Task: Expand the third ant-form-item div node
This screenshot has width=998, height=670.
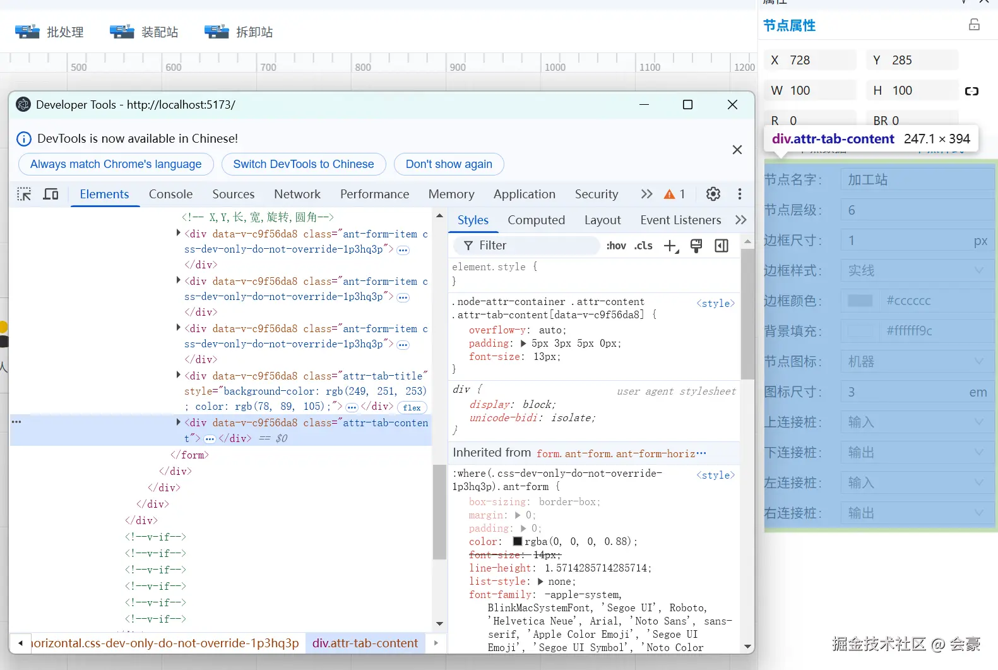Action: (179, 328)
